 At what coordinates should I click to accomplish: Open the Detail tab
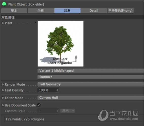point(94,11)
